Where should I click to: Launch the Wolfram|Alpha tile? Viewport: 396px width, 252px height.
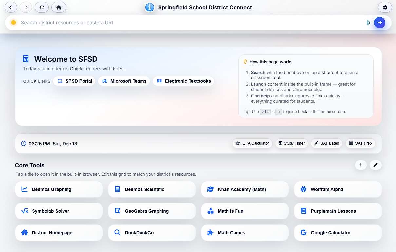coord(338,189)
